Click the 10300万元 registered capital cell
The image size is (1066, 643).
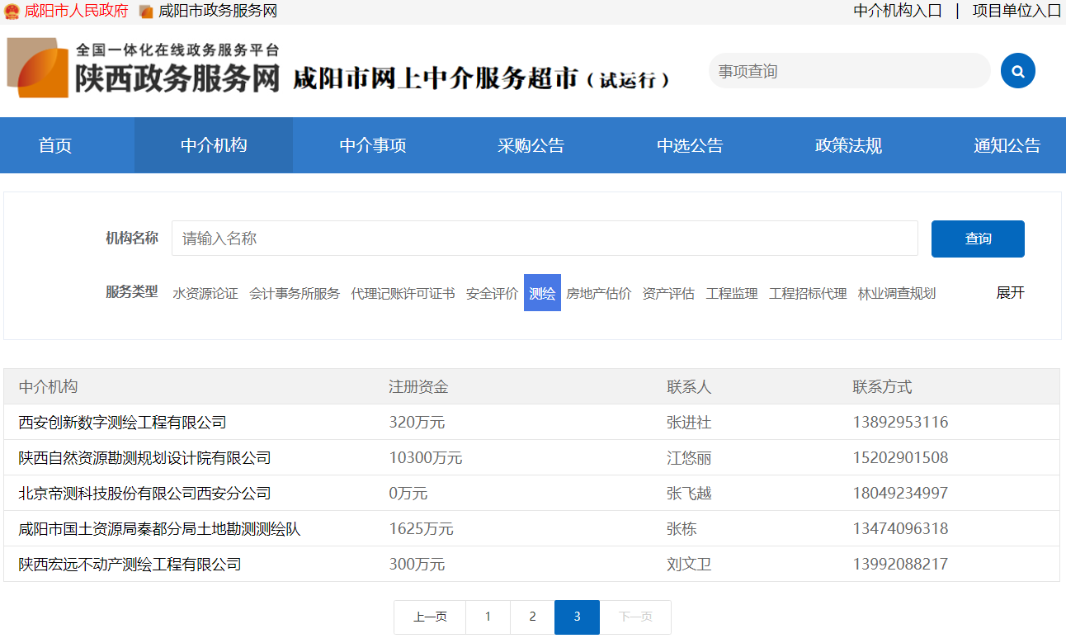click(x=426, y=457)
